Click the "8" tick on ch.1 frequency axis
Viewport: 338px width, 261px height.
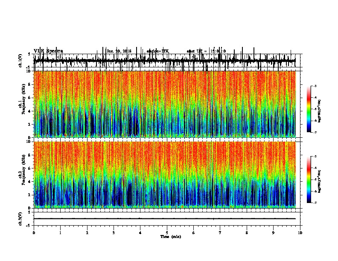point(30,84)
